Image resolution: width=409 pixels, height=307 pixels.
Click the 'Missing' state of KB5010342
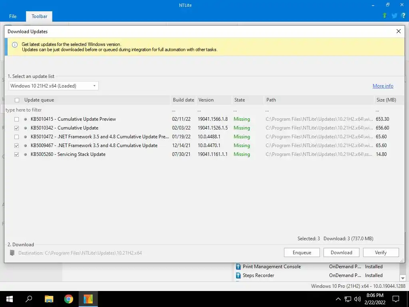[242, 128]
